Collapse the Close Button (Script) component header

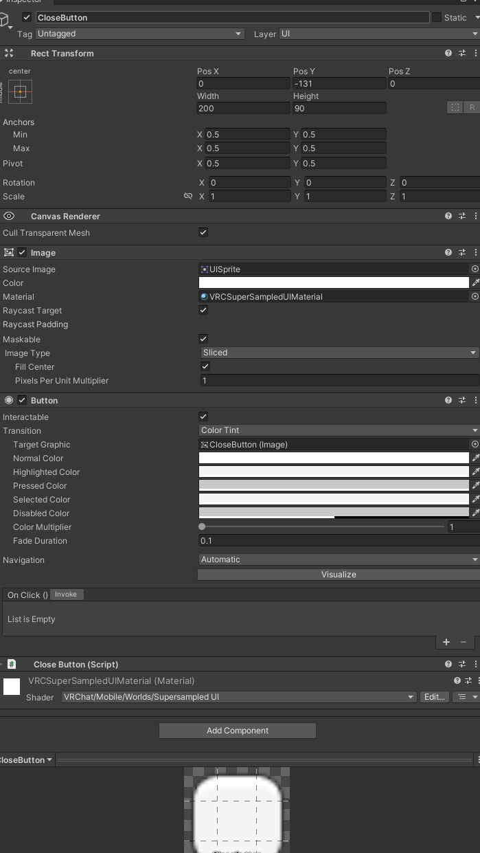click(76, 664)
